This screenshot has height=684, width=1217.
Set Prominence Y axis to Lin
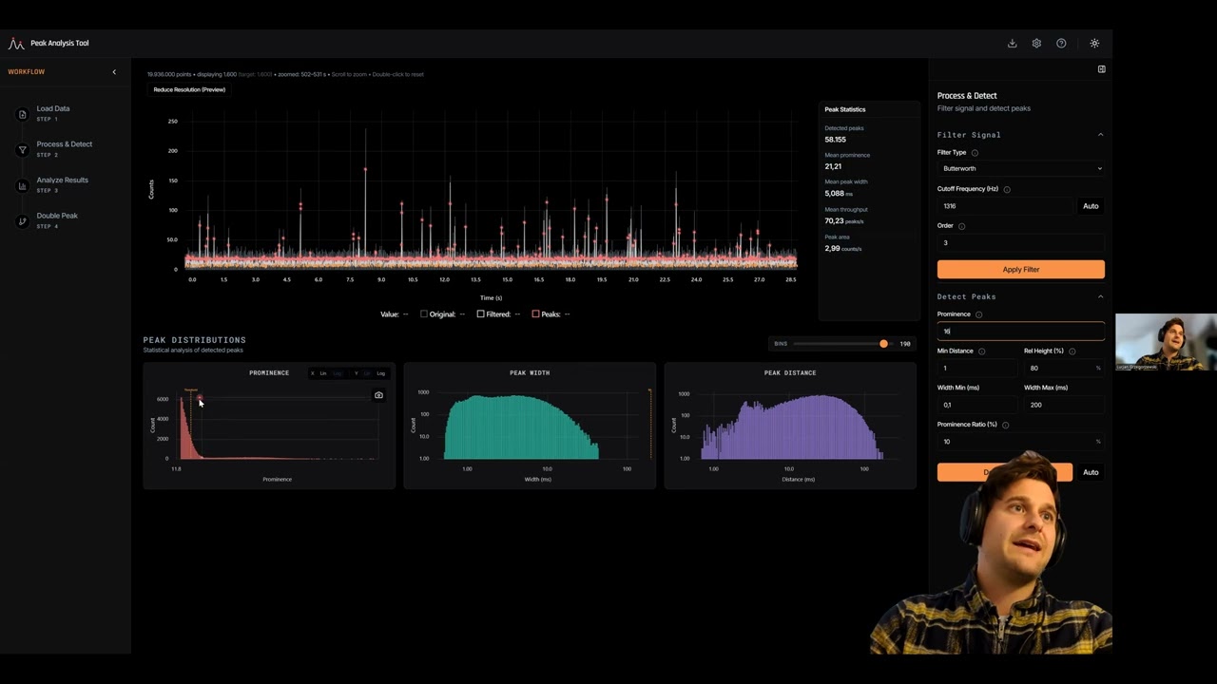click(x=367, y=373)
